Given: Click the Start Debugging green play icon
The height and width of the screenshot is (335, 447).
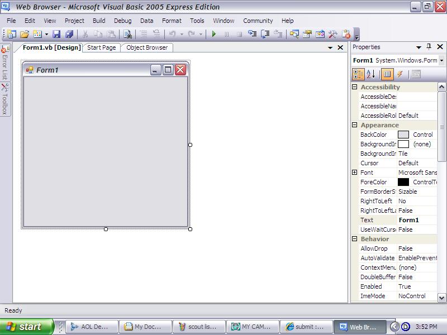Looking at the screenshot, I should pos(214,34).
